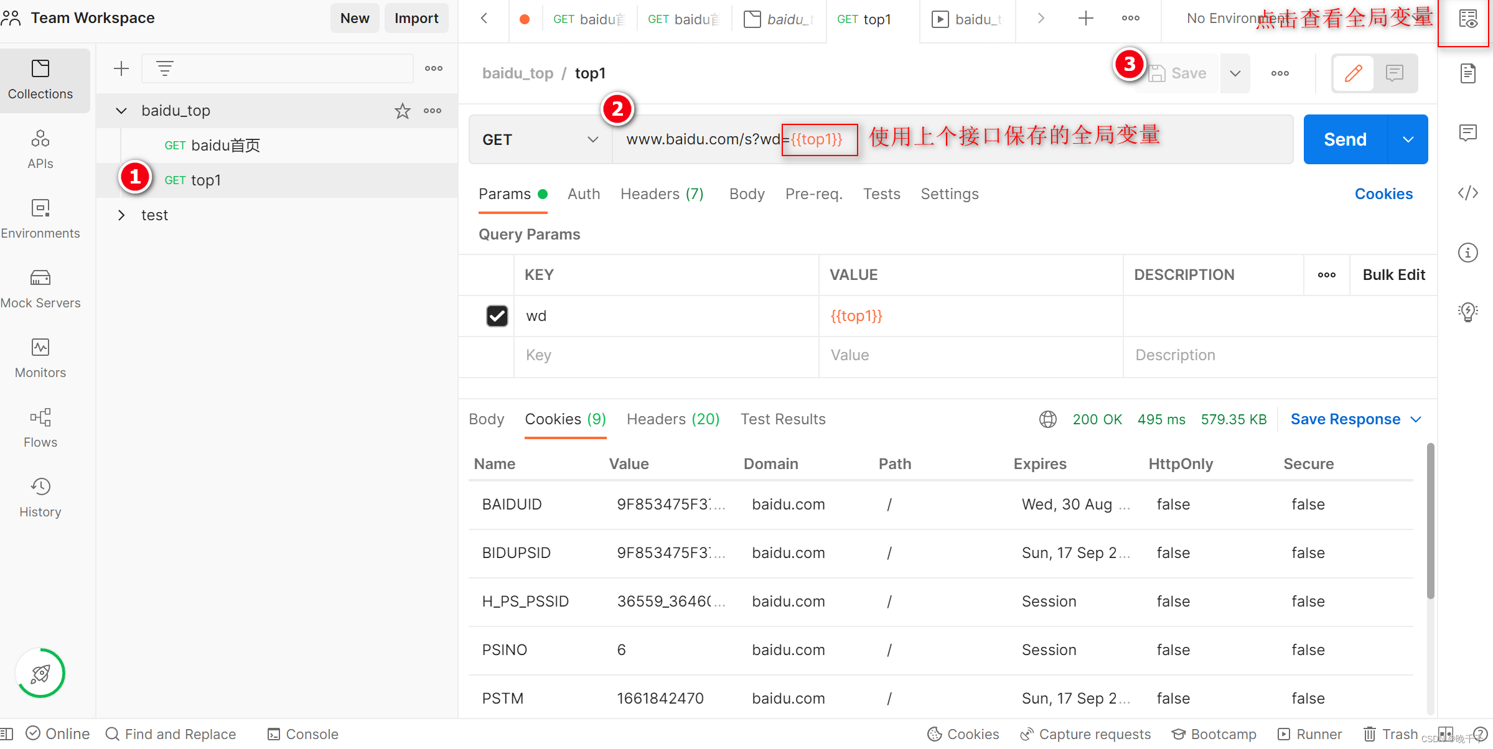Click Capture requests in status bar
Image resolution: width=1493 pixels, height=749 pixels.
pyautogui.click(x=1086, y=734)
